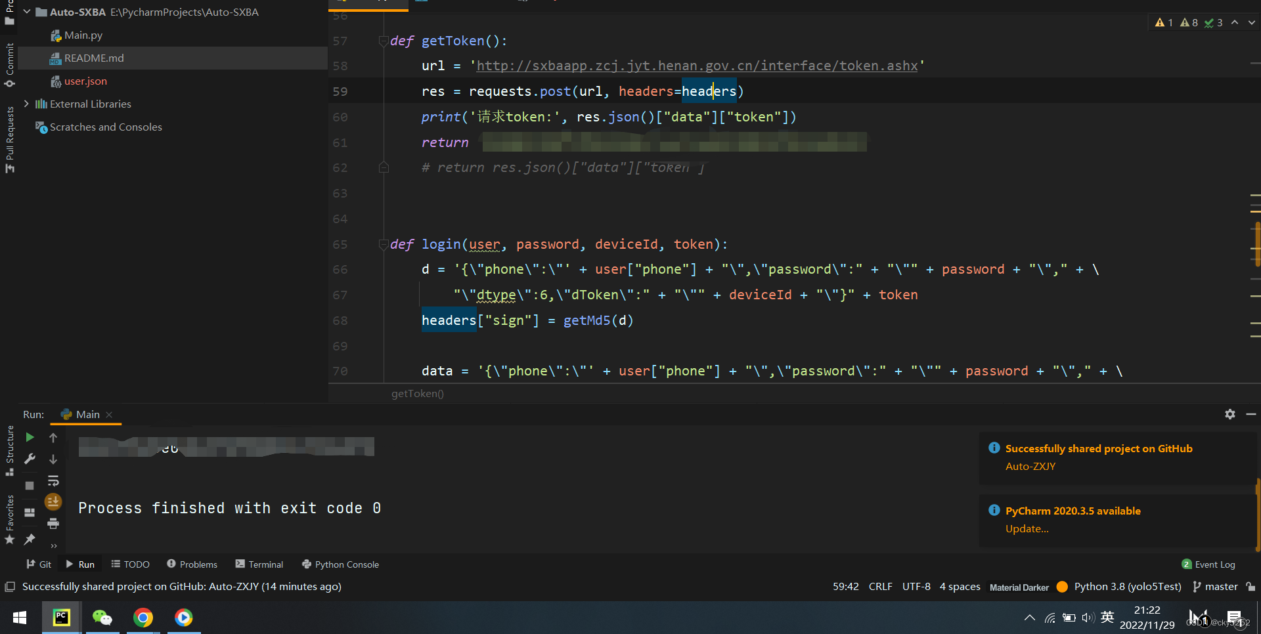Open Chrome from the taskbar
This screenshot has height=634, width=1261.
[143, 618]
